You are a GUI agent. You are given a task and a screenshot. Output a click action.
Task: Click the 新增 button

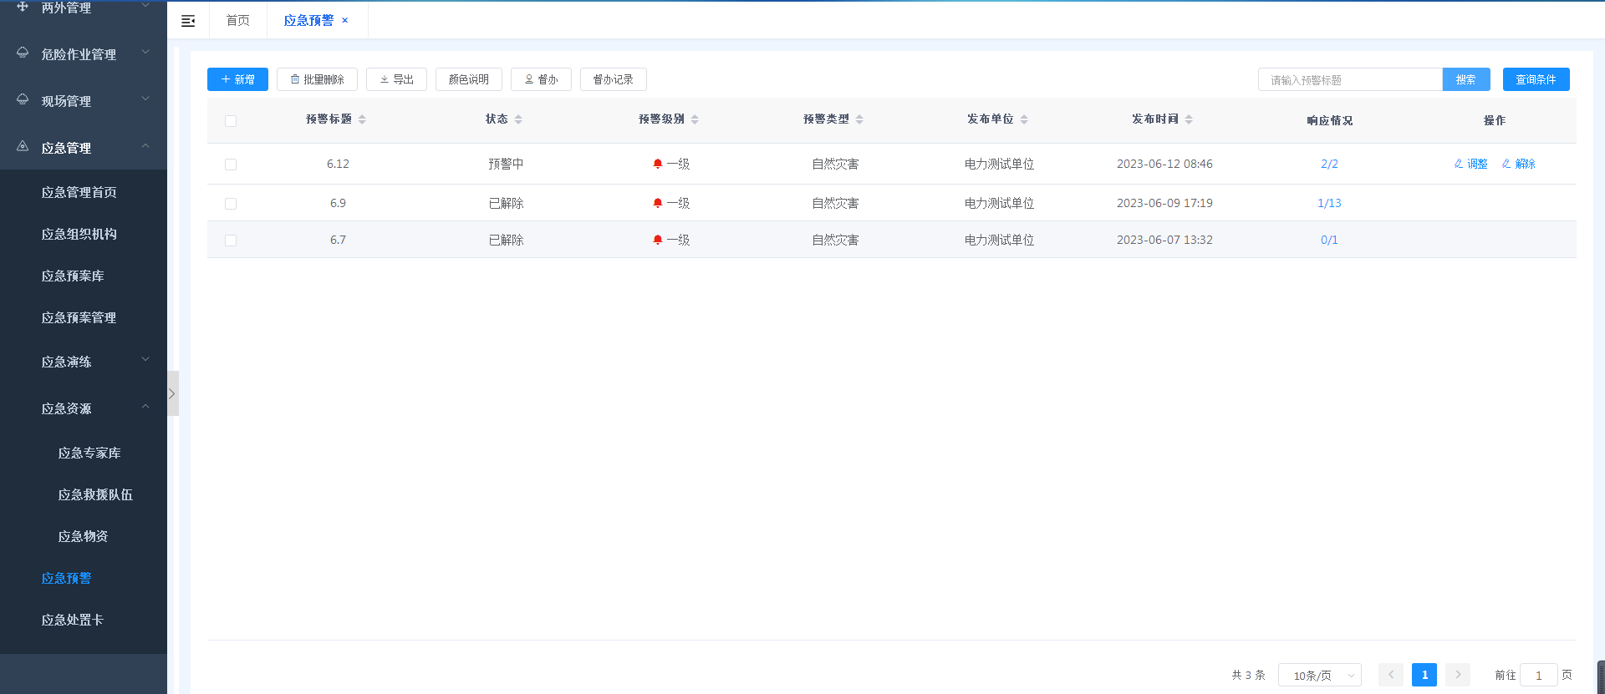[x=237, y=79]
